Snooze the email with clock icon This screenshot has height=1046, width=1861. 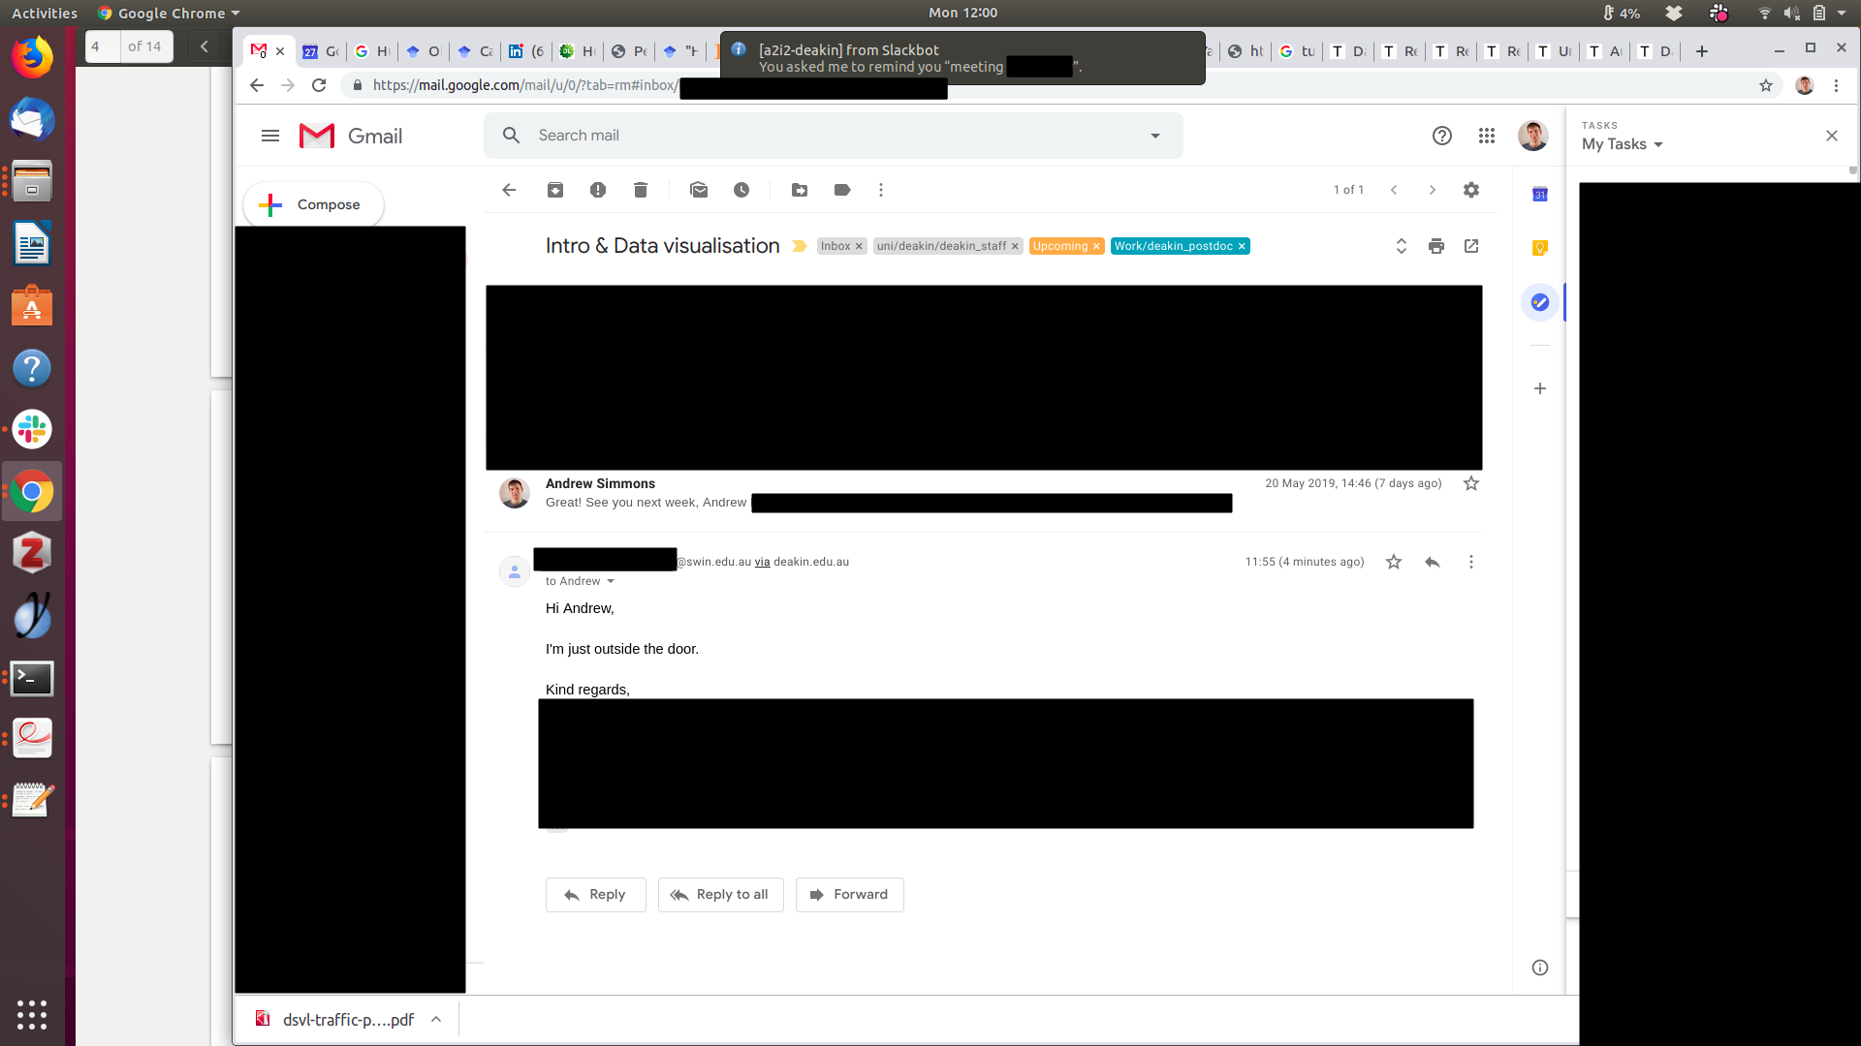pos(741,190)
